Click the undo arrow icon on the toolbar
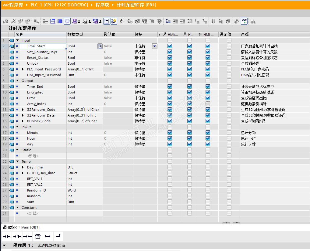Viewport: 310px width, 251px height. (123, 21)
